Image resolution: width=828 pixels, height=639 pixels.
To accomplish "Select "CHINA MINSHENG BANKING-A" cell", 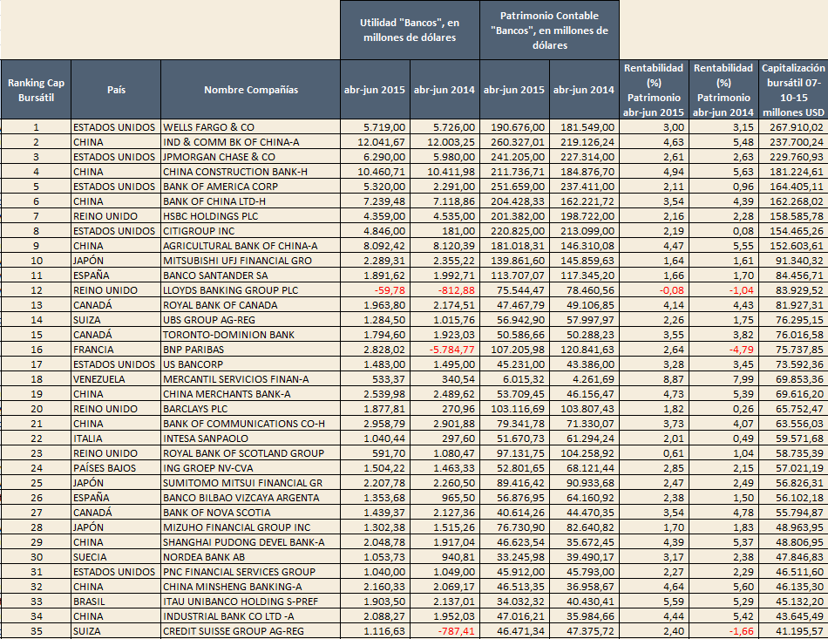I will (251, 586).
